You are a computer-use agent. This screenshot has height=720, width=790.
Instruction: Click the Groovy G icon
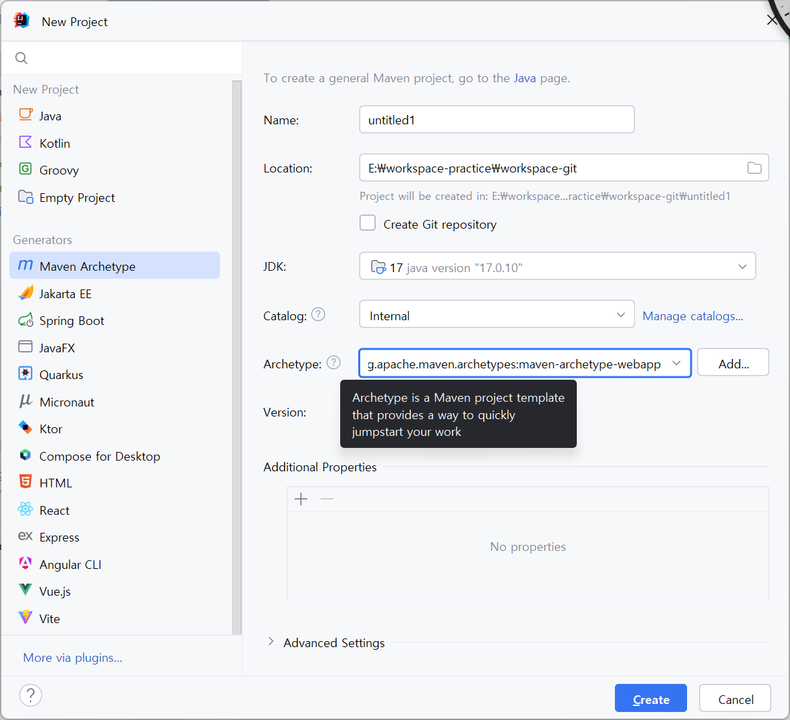[25, 168]
